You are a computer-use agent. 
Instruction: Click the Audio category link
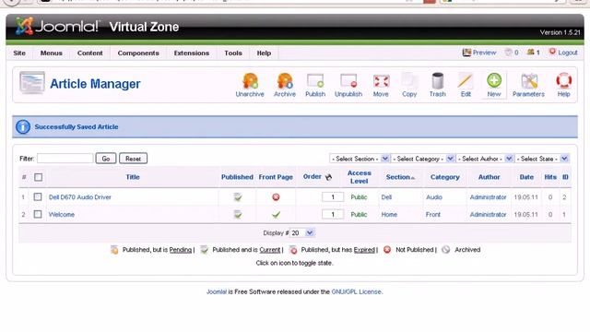coord(434,196)
